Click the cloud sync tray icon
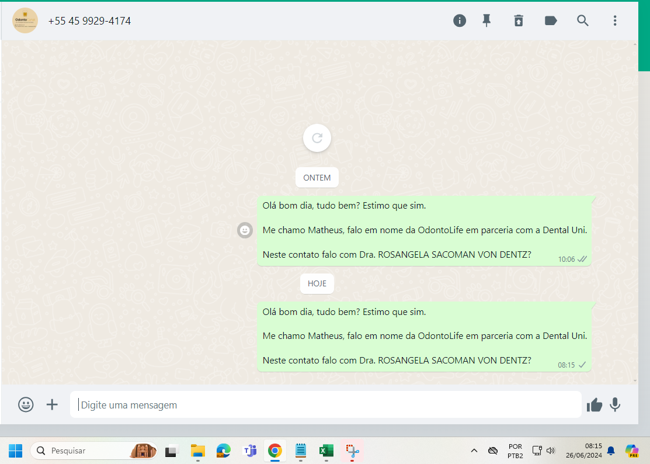 [493, 451]
